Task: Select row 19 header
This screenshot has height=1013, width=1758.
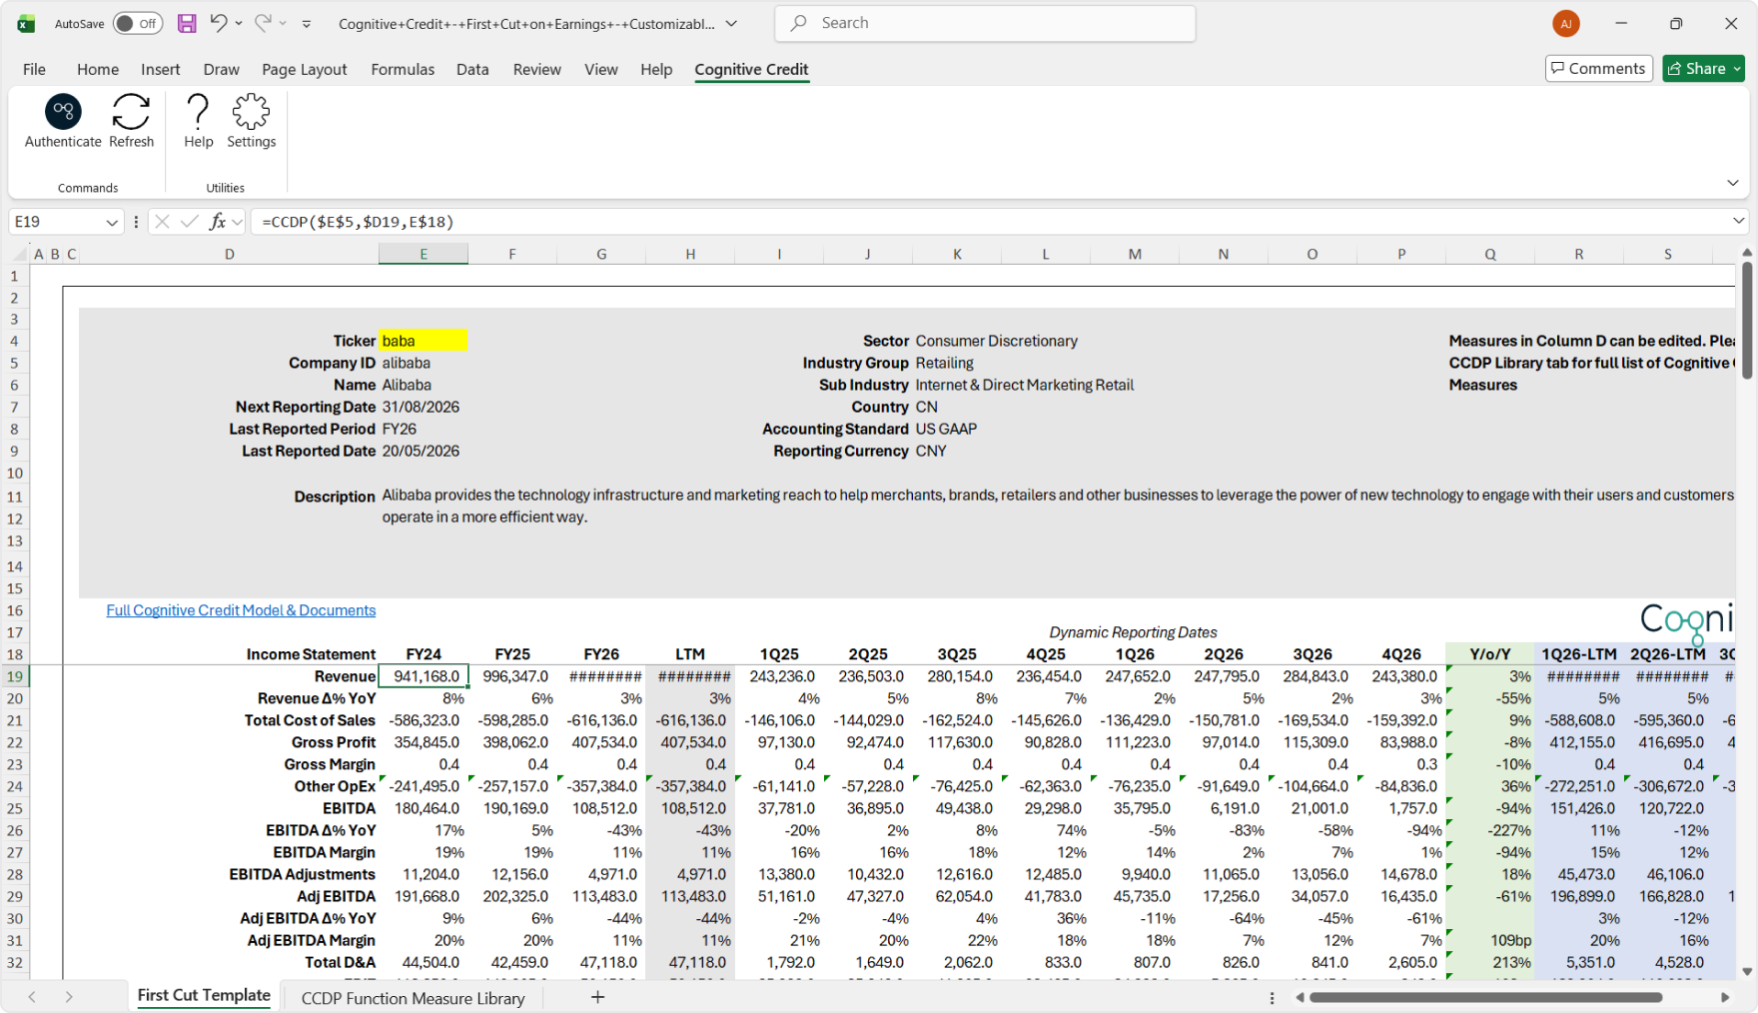Action: click(15, 676)
